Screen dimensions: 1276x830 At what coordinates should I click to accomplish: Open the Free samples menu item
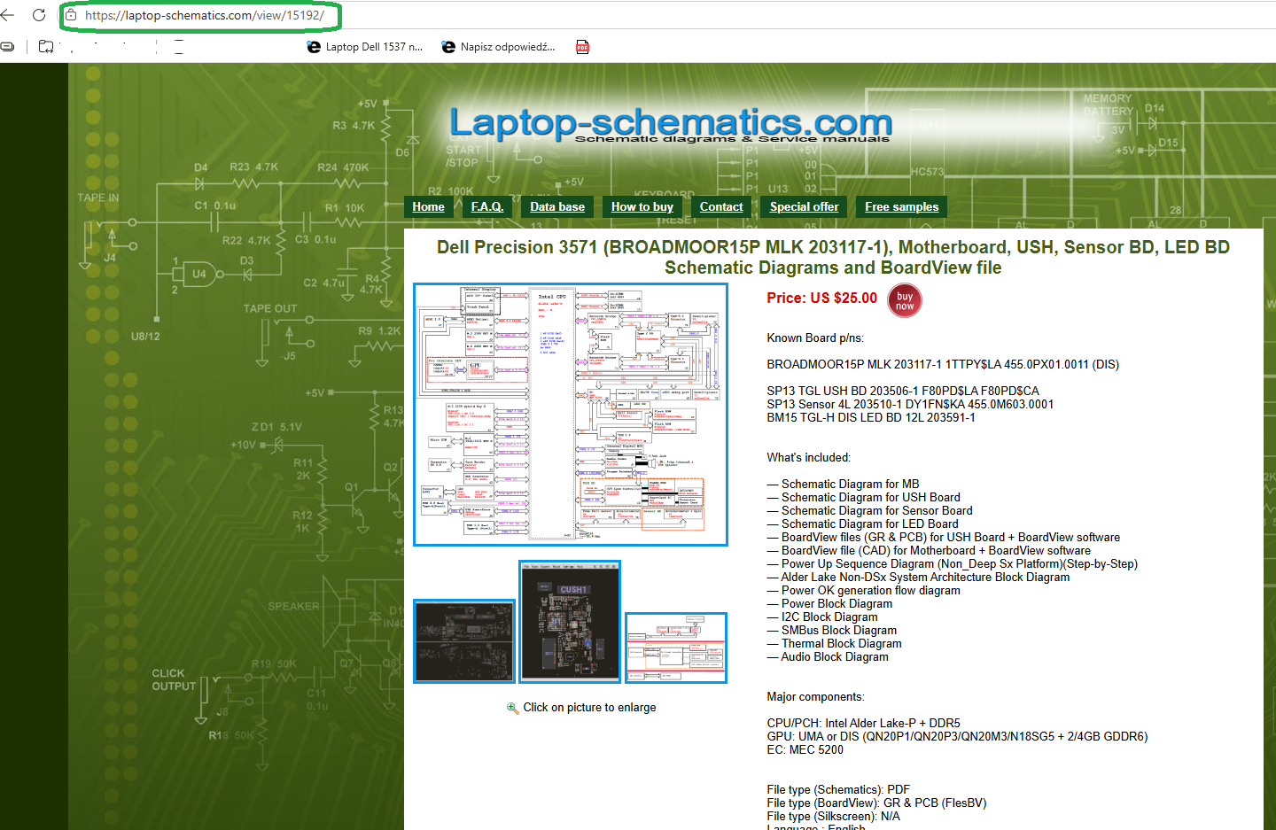(902, 206)
